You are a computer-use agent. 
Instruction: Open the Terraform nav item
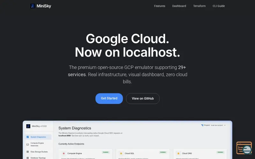tap(199, 6)
